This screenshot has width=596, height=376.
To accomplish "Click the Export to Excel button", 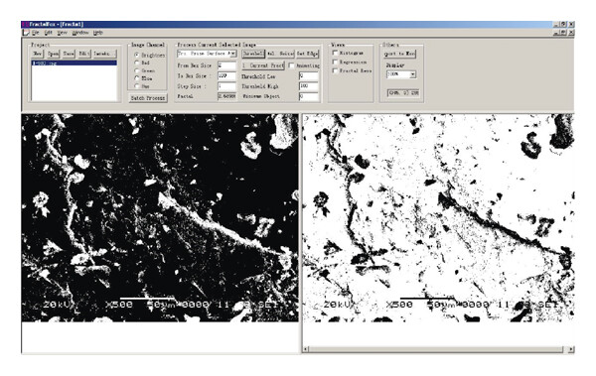I will pyautogui.click(x=399, y=54).
